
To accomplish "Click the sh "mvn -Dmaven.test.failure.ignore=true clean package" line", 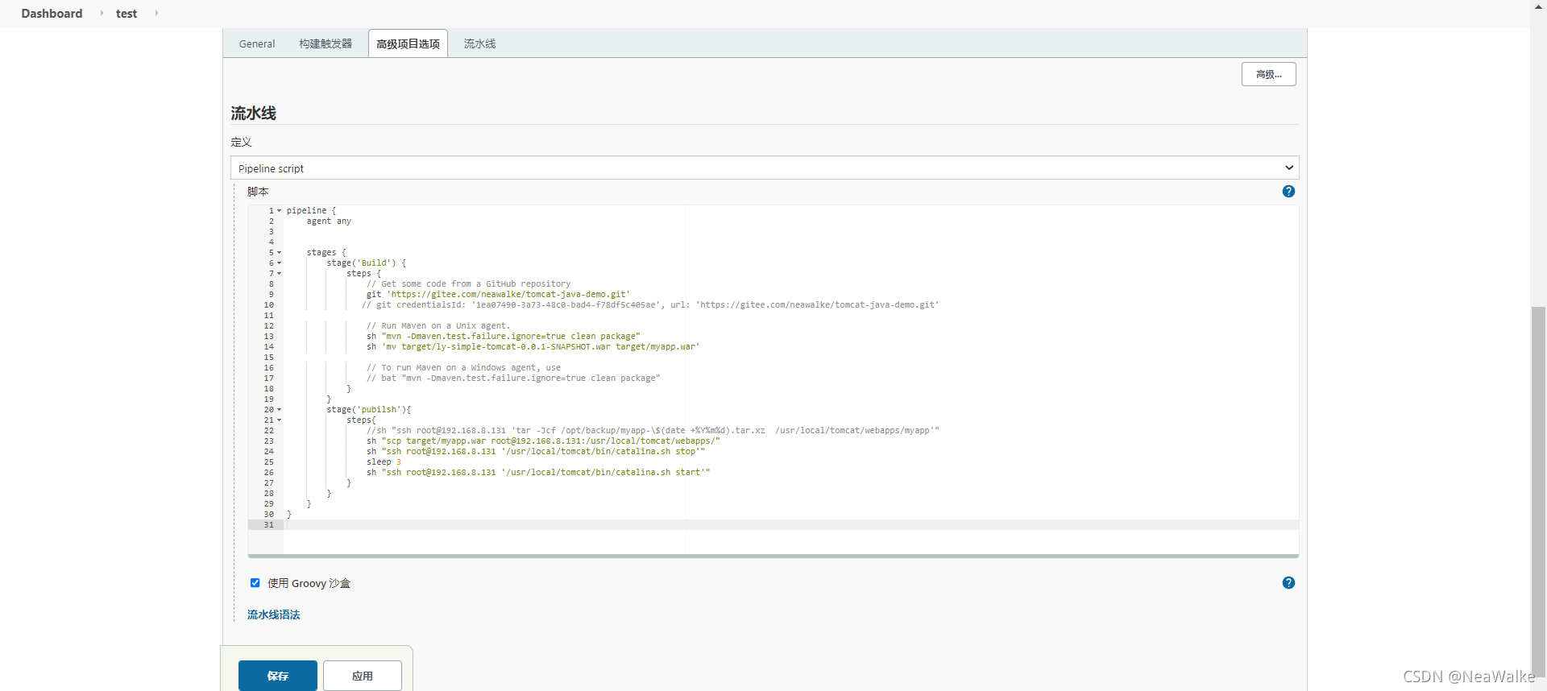I will (x=504, y=337).
